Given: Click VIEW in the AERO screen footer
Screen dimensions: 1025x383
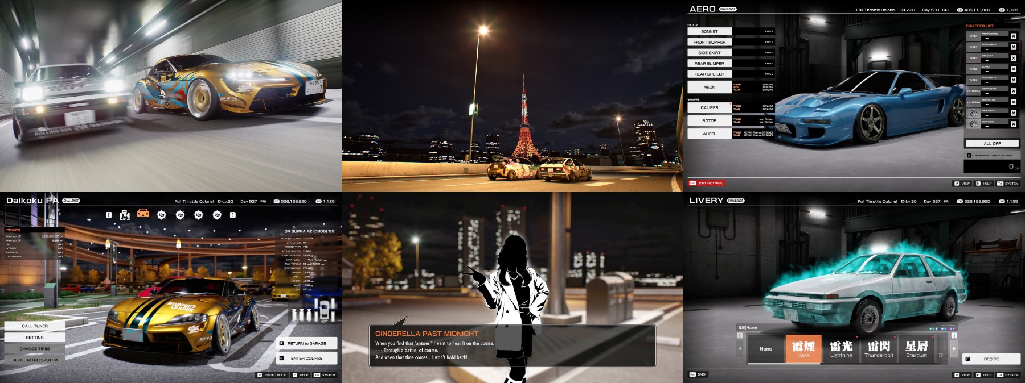Looking at the screenshot, I should (962, 184).
